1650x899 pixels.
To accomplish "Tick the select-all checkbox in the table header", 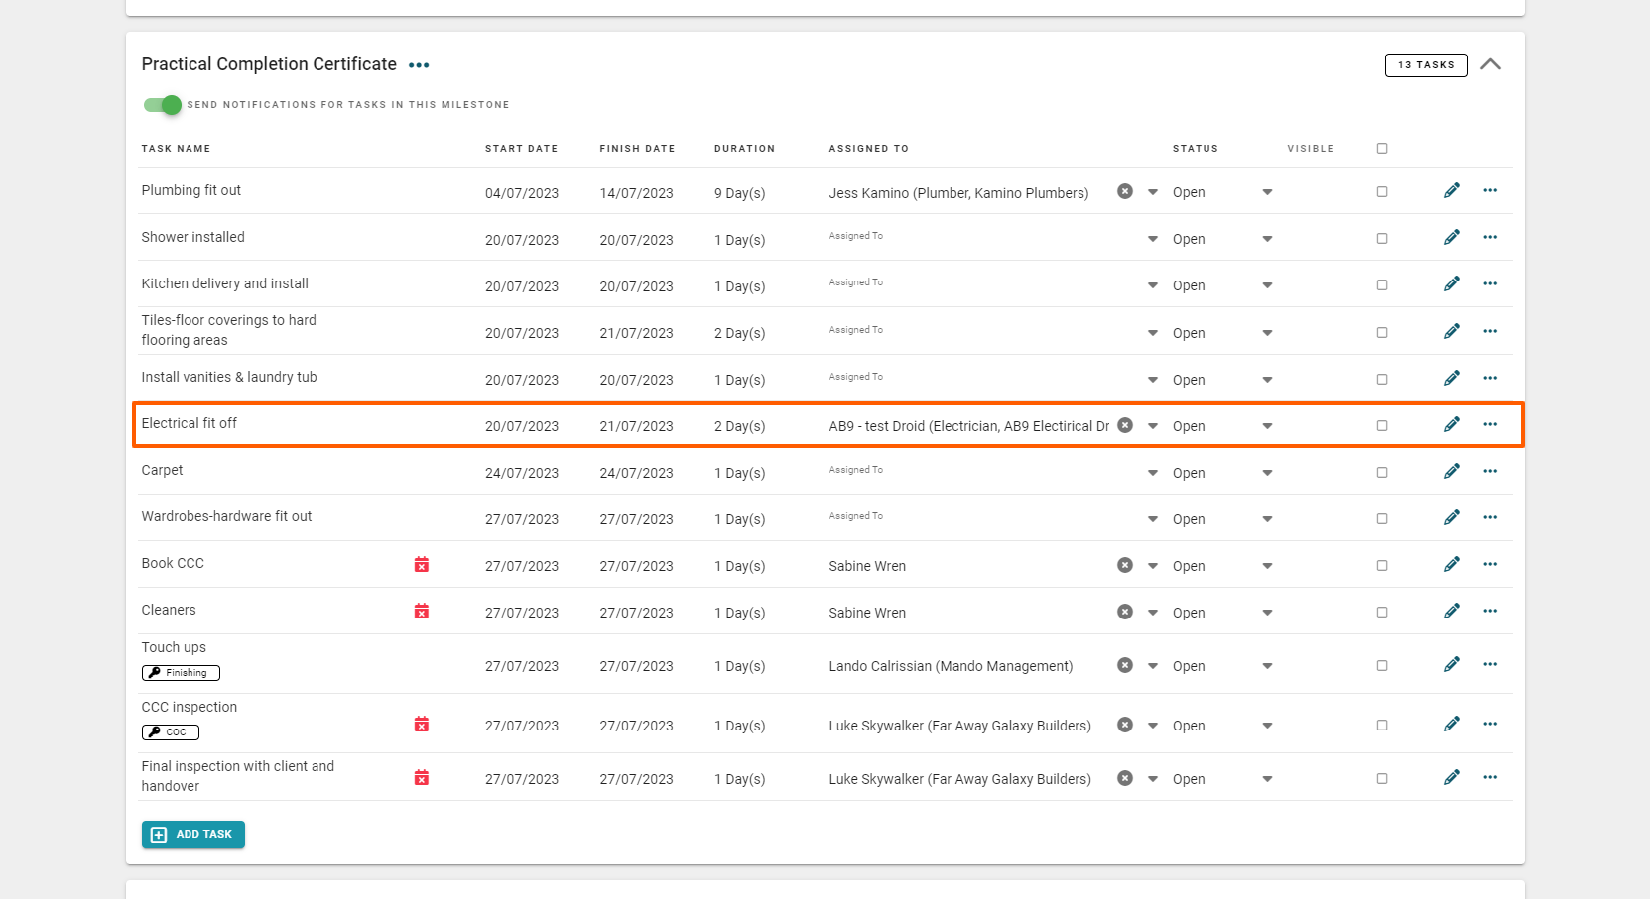I will point(1381,149).
